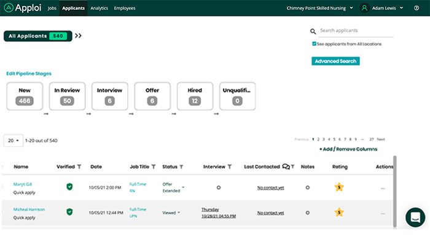
Task: Go to the Jobs tab
Action: [52, 9]
